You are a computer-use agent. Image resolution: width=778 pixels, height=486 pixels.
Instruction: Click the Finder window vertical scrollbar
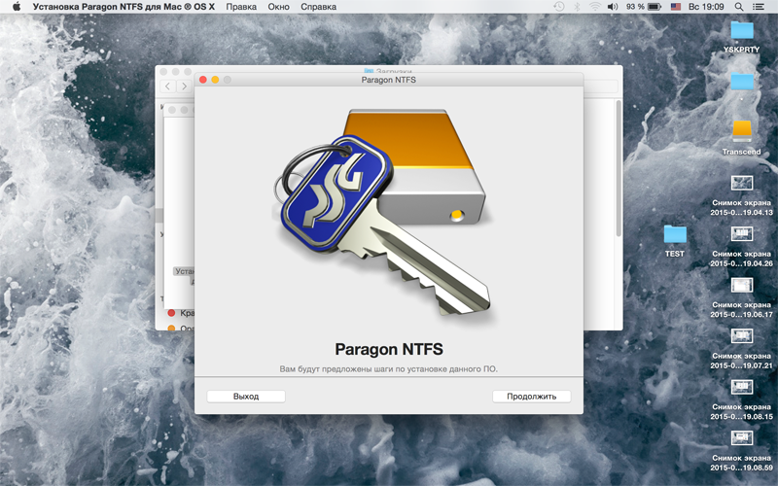(619, 168)
